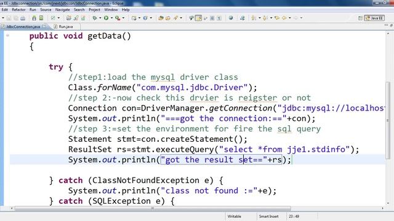Click the vertical scrollbar thumb
This screenshot has width=394, height=221.
coord(388,120)
